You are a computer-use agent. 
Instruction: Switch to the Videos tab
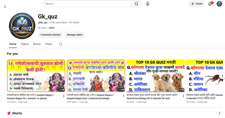25,44
